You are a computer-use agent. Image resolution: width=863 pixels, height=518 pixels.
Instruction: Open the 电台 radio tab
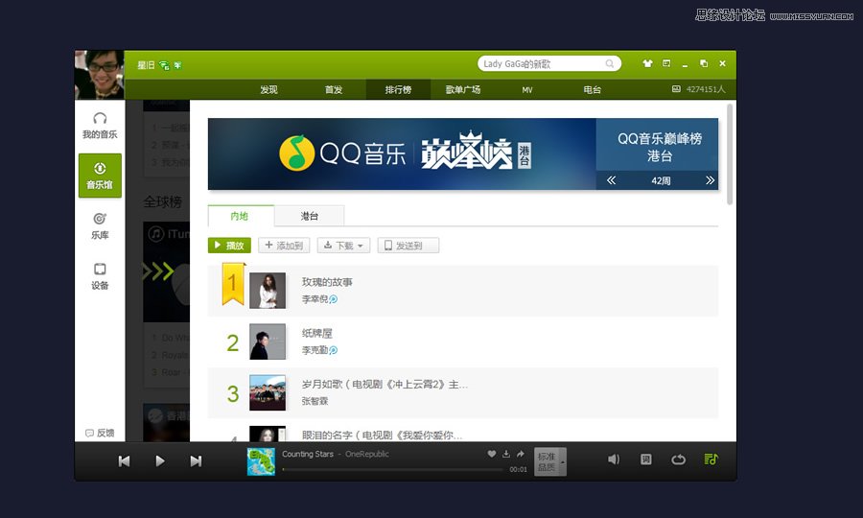point(593,90)
